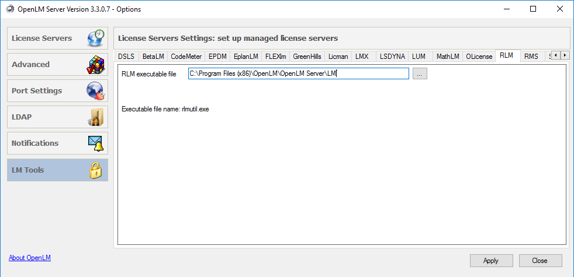The height and width of the screenshot is (277, 574).
Task: Click the RLM executable file path field
Action: tap(298, 74)
